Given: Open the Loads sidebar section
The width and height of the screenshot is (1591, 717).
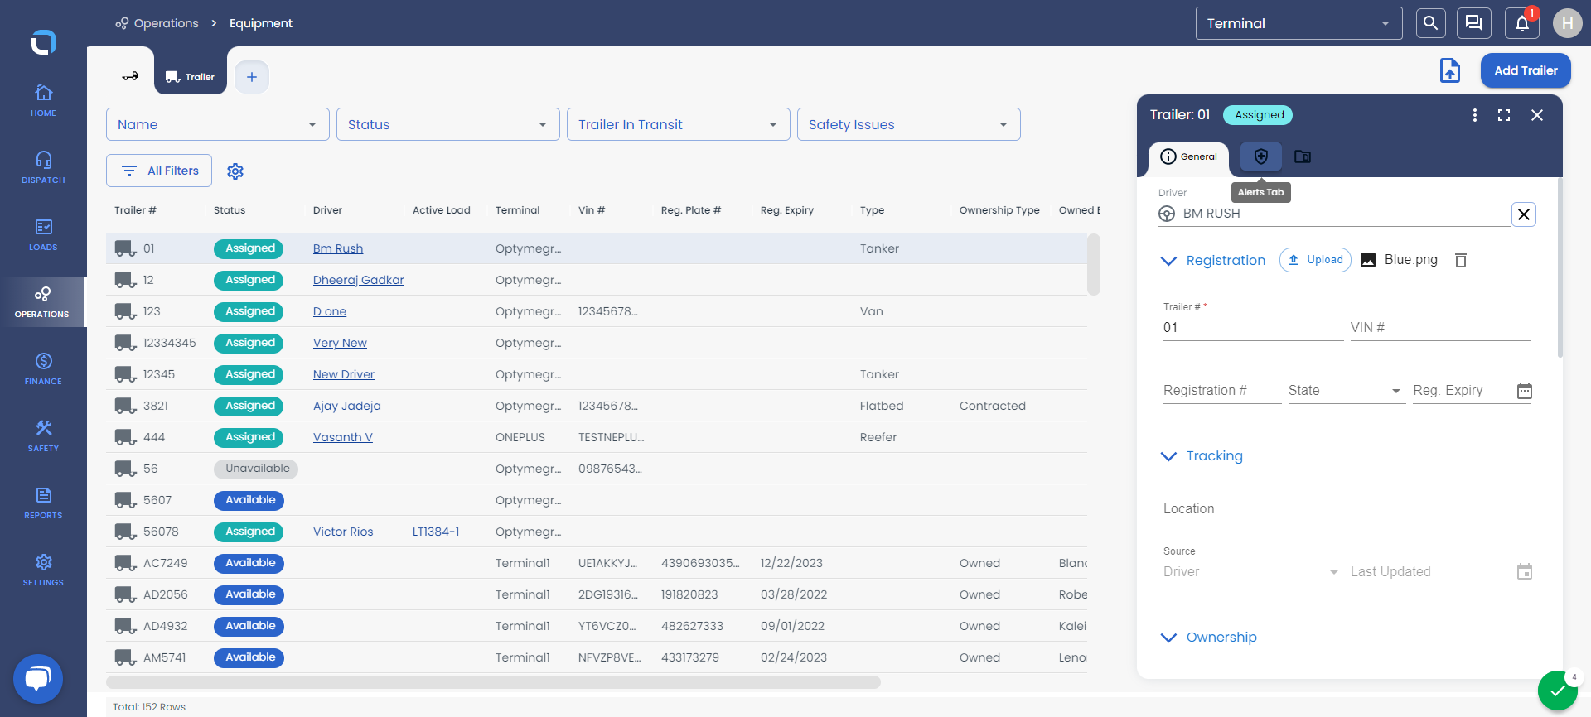Looking at the screenshot, I should (43, 234).
